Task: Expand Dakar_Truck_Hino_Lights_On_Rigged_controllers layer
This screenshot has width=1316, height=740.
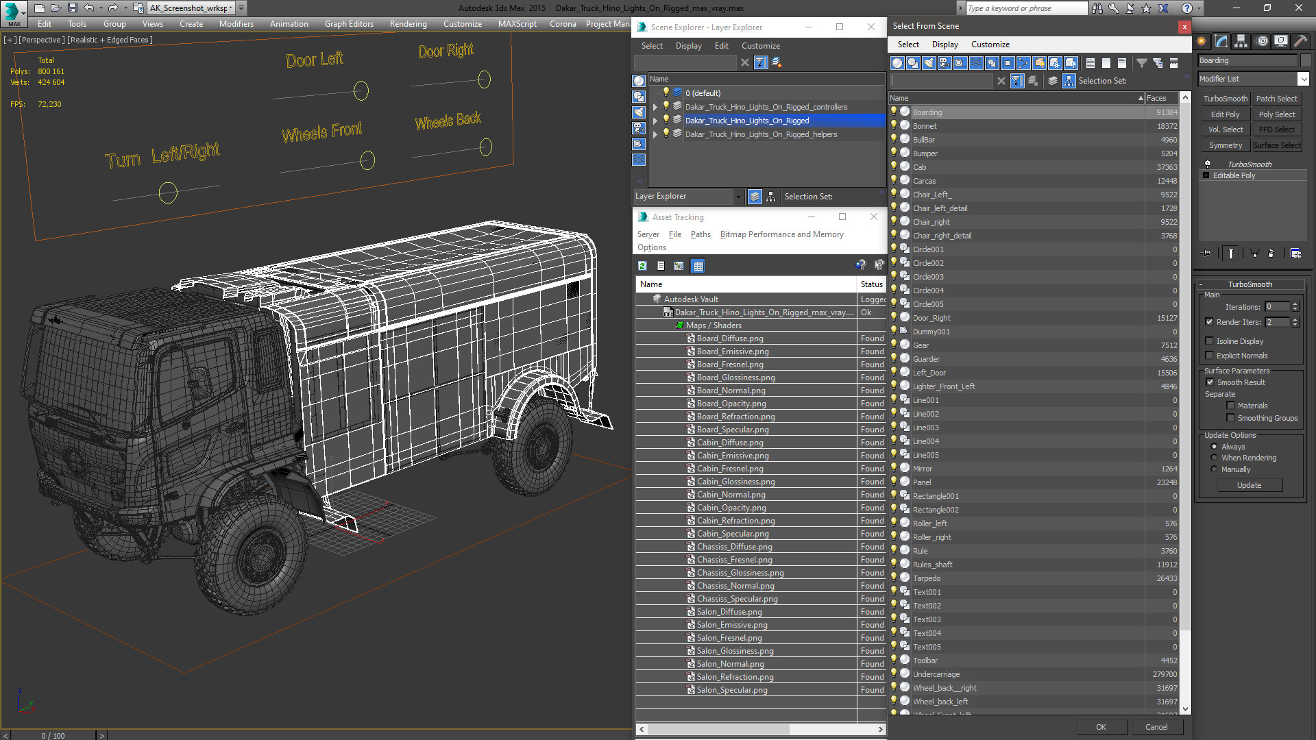Action: [x=655, y=107]
